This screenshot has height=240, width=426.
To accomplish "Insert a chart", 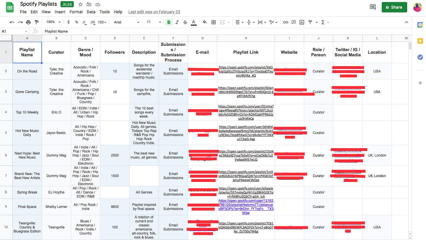I will point(301,22).
